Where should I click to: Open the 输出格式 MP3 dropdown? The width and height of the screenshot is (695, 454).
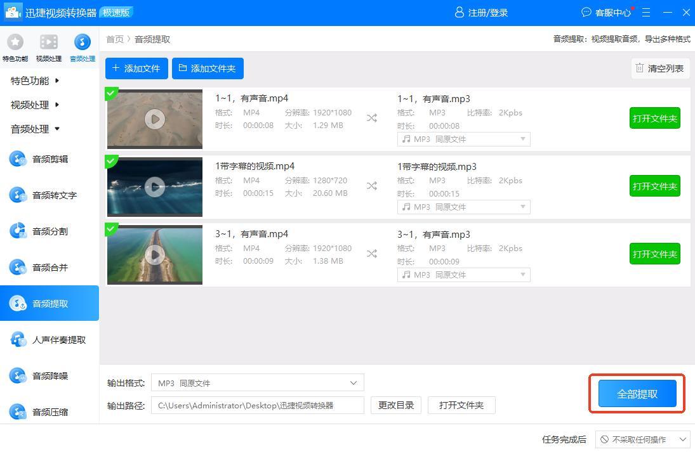[x=257, y=383]
